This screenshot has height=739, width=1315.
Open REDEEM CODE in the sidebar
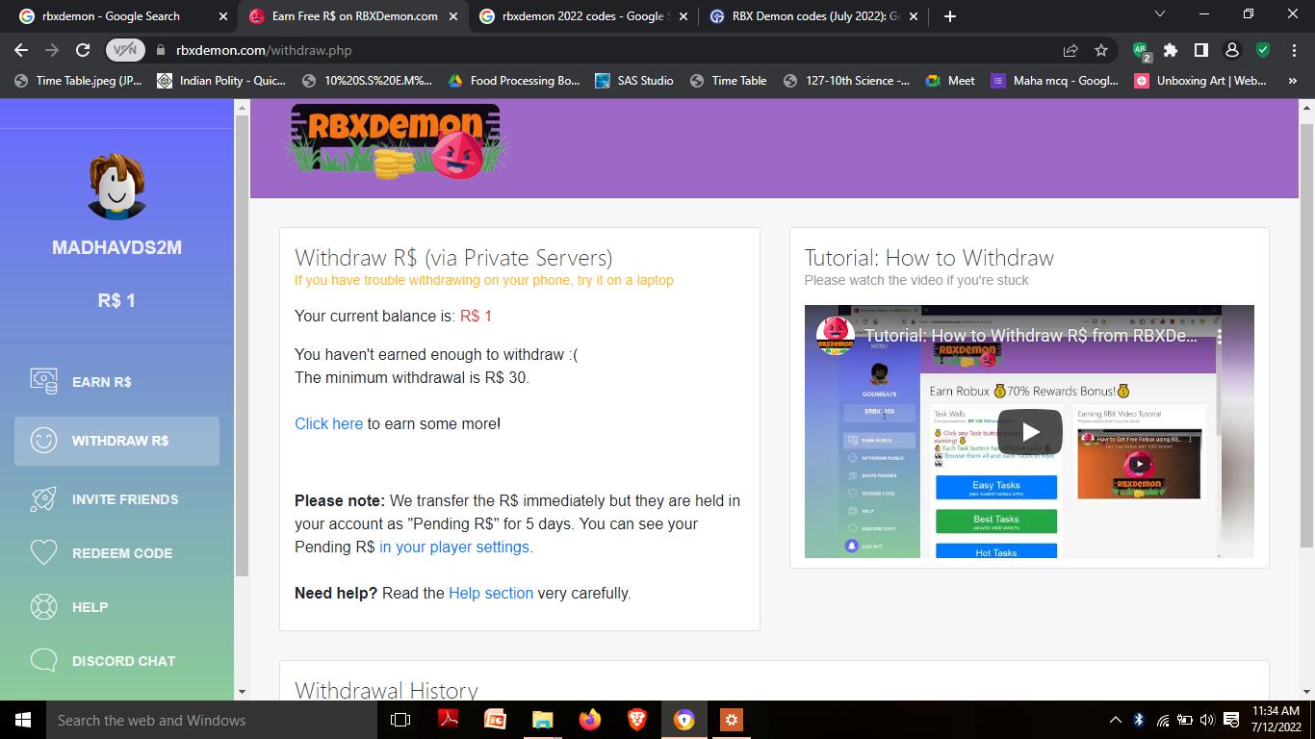116,553
